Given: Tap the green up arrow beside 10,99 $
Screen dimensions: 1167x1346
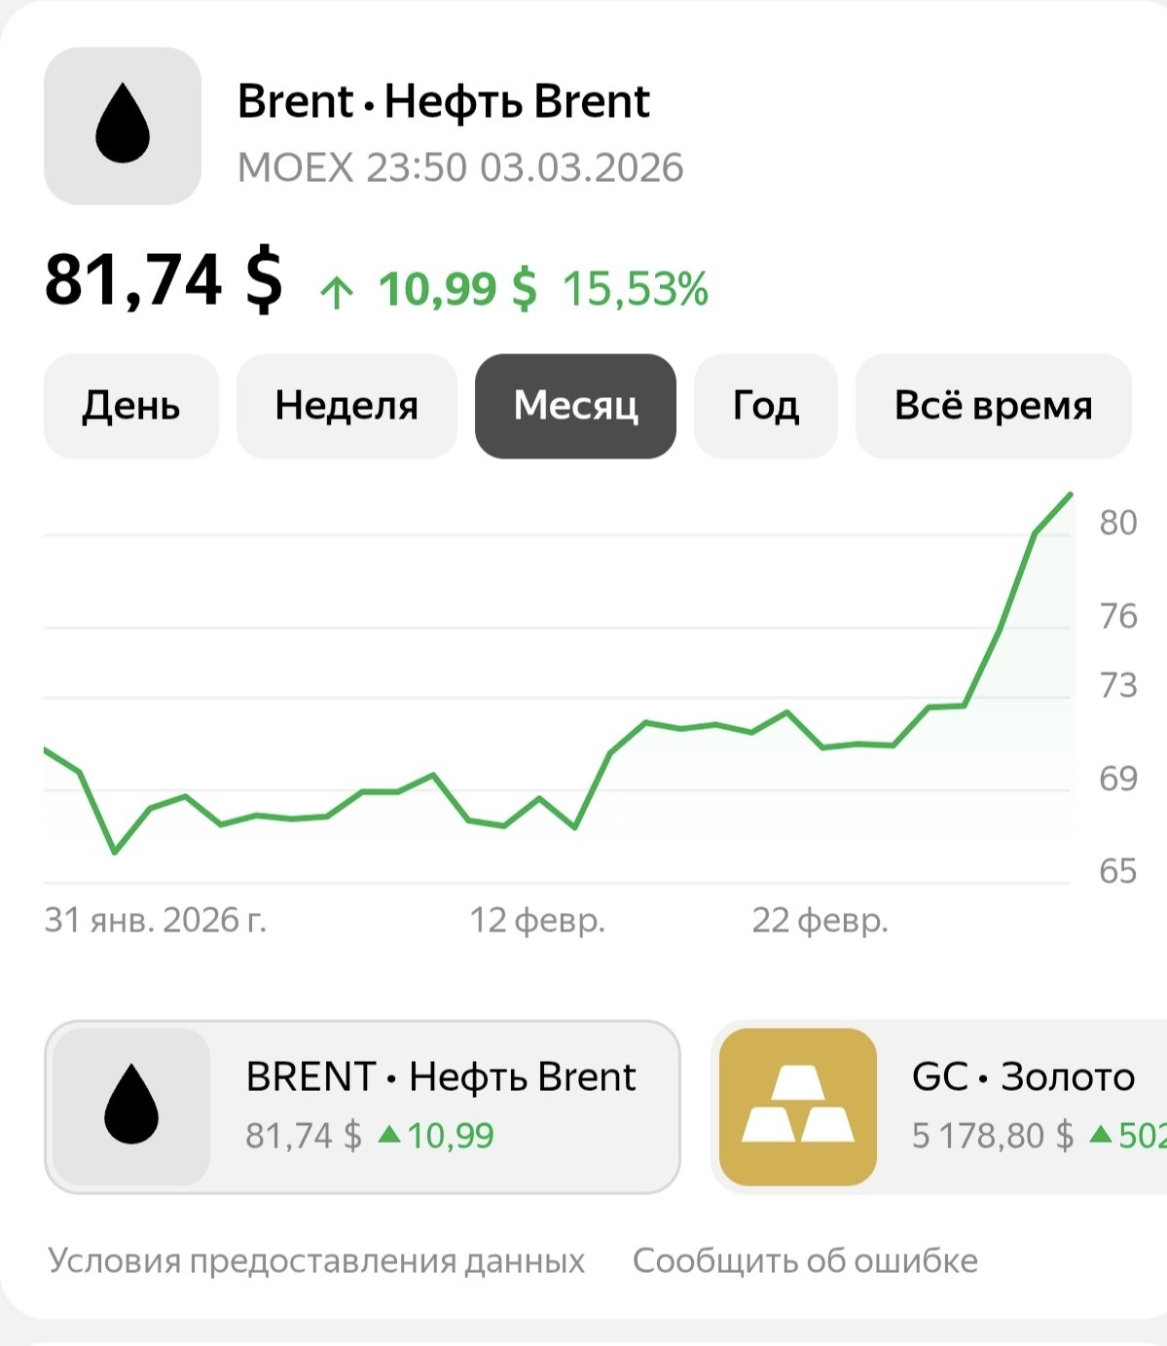Looking at the screenshot, I should [337, 291].
